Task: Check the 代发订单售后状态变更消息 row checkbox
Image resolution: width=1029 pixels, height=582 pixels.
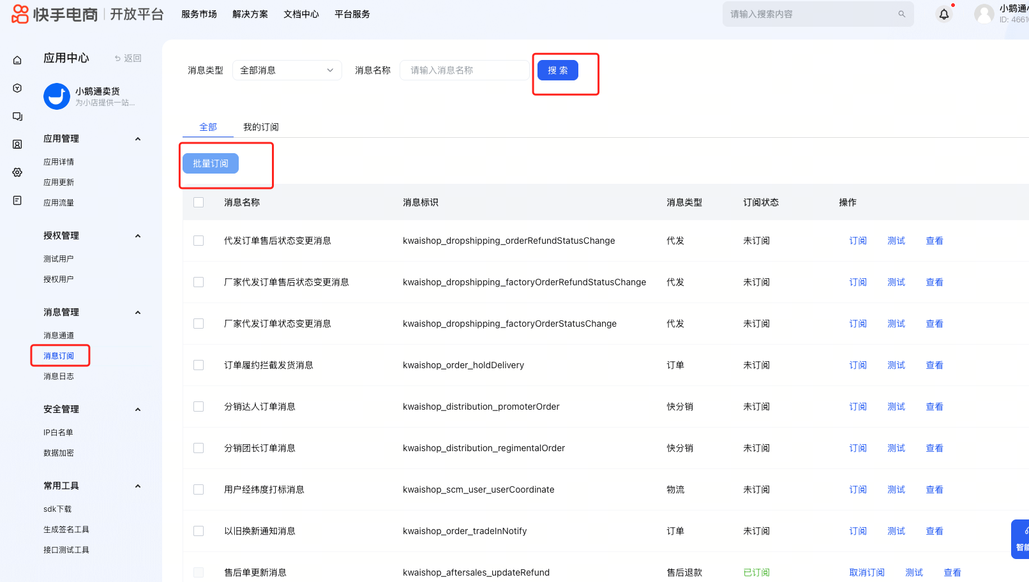Action: 199,241
